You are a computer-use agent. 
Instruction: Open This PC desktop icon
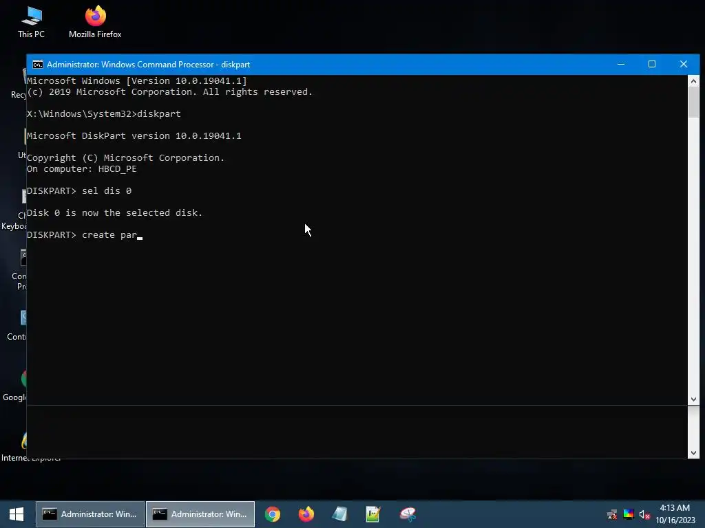point(31,23)
